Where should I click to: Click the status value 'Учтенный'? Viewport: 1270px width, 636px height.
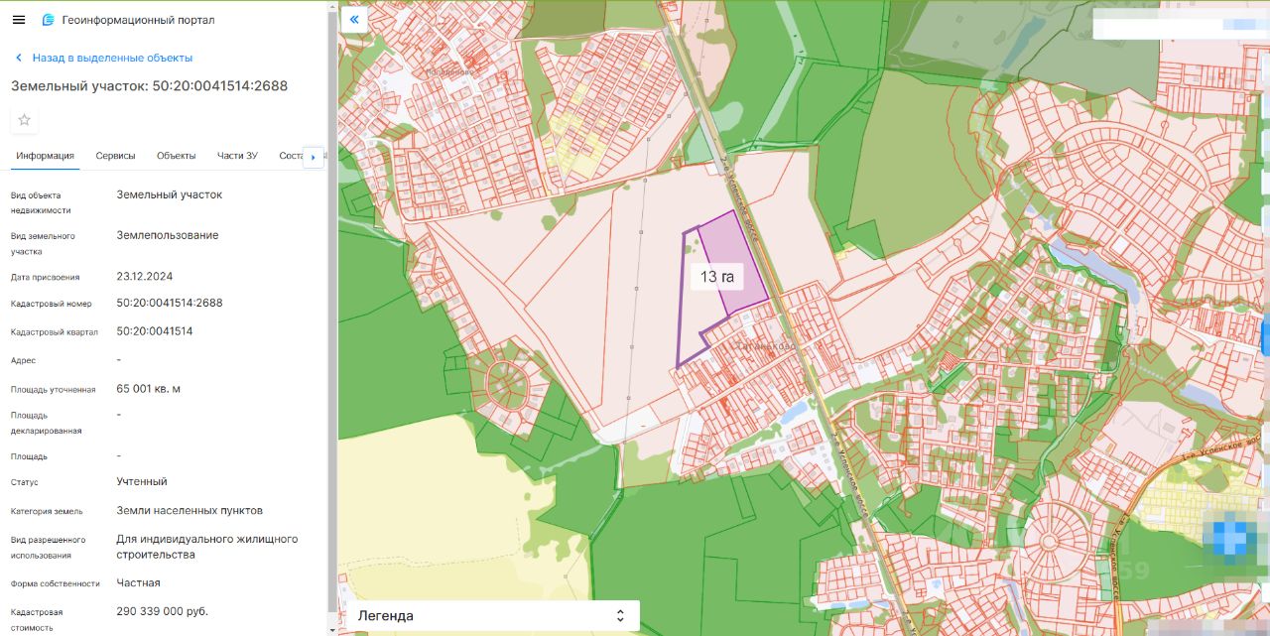point(142,481)
